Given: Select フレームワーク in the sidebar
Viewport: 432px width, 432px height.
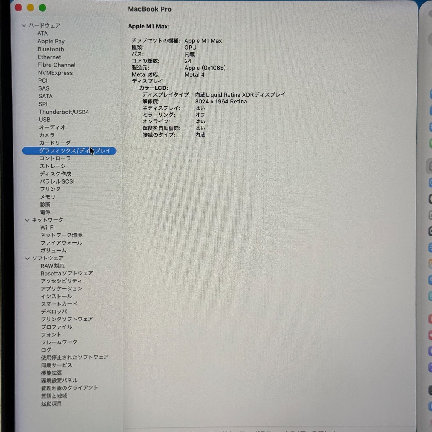Looking at the screenshot, I should pyautogui.click(x=59, y=342).
